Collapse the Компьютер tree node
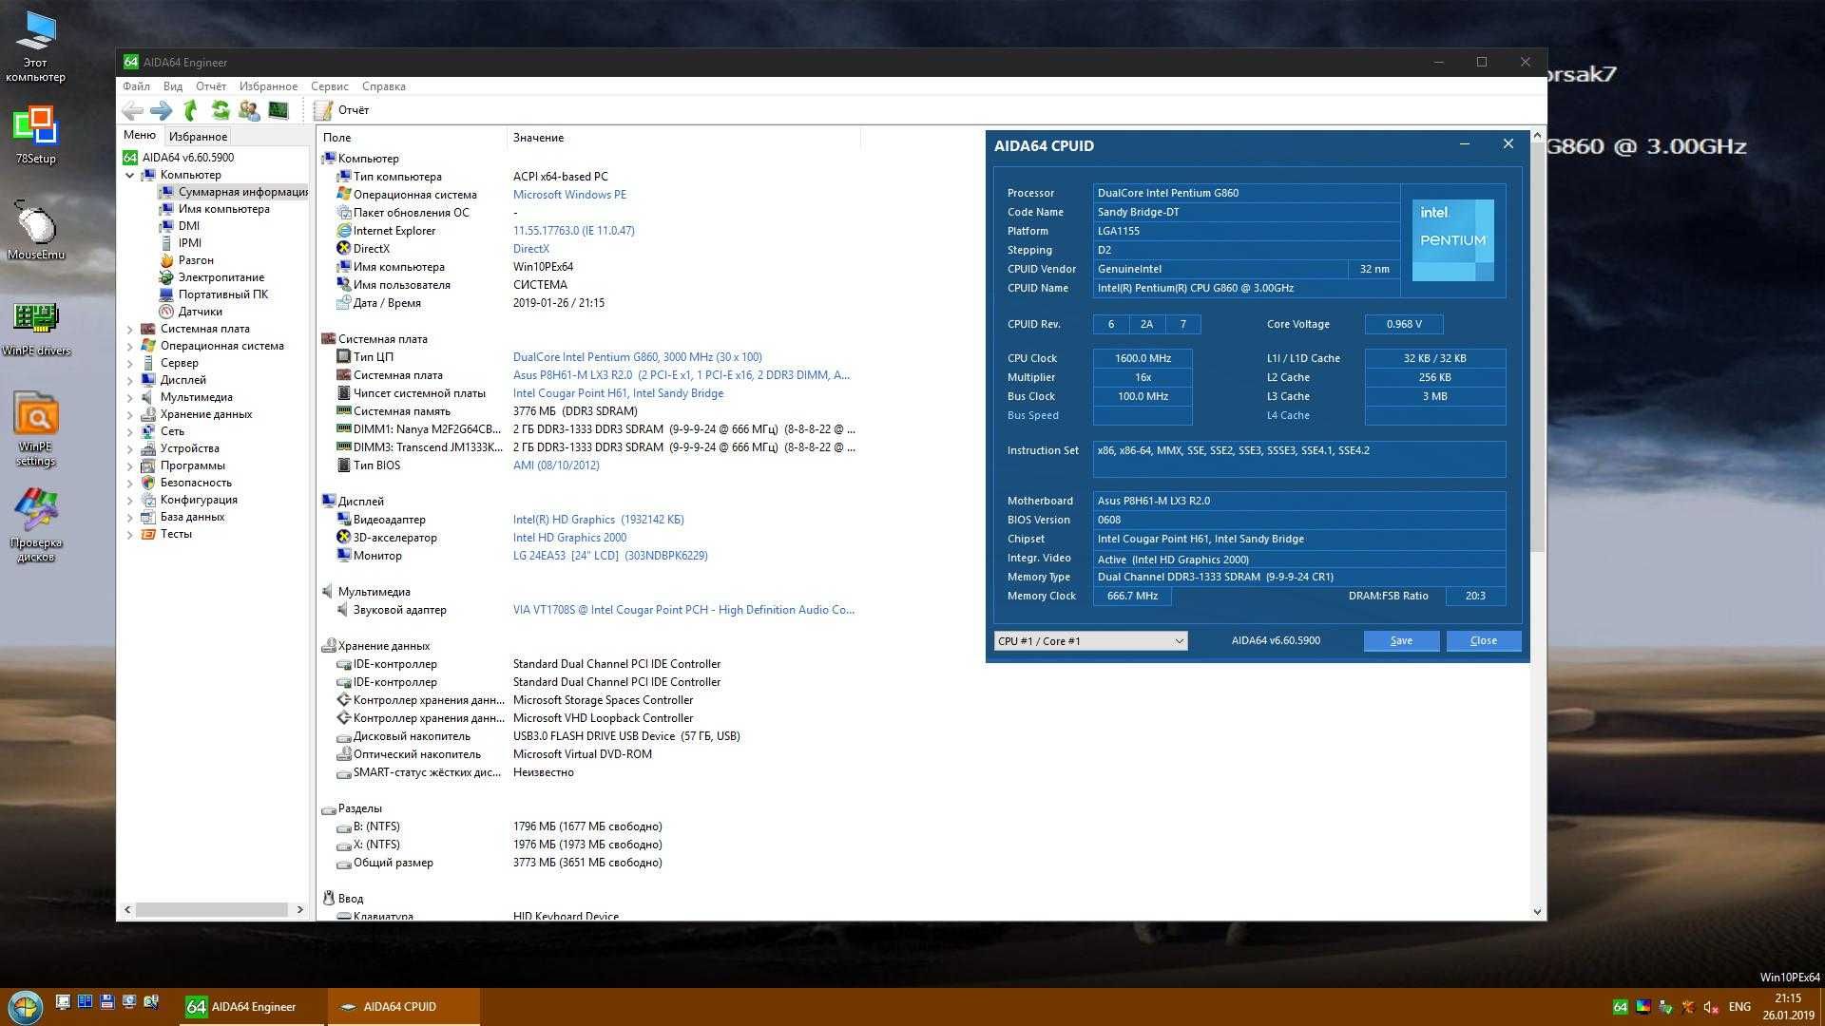Viewport: 1825px width, 1026px height. coord(130,175)
